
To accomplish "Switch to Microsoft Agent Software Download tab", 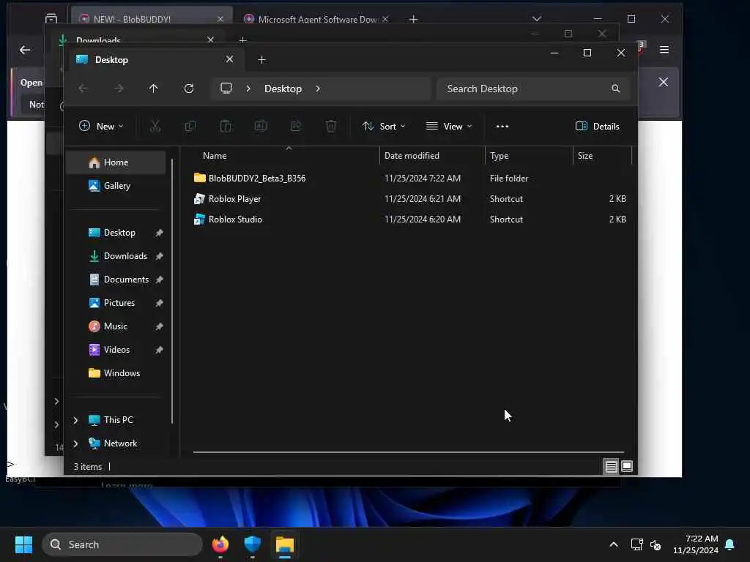I will pos(316,18).
